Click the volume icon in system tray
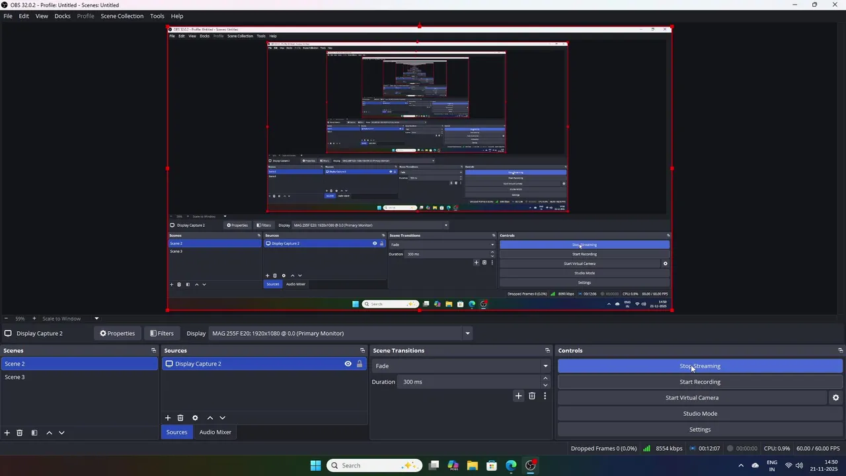846x476 pixels. tap(800, 465)
